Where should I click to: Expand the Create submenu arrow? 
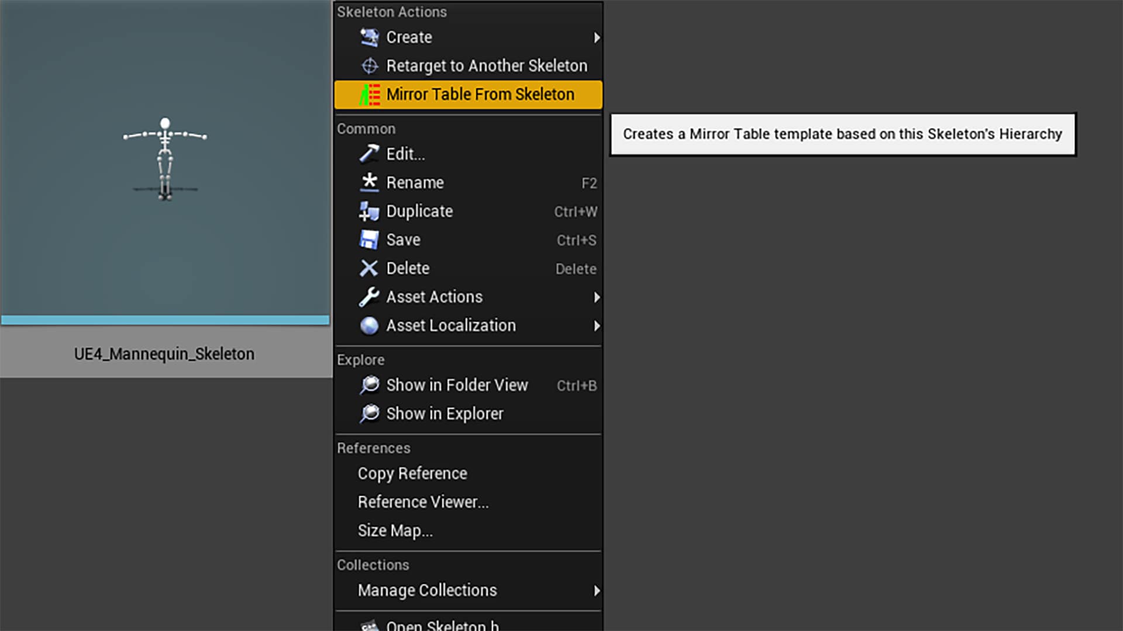pyautogui.click(x=598, y=37)
